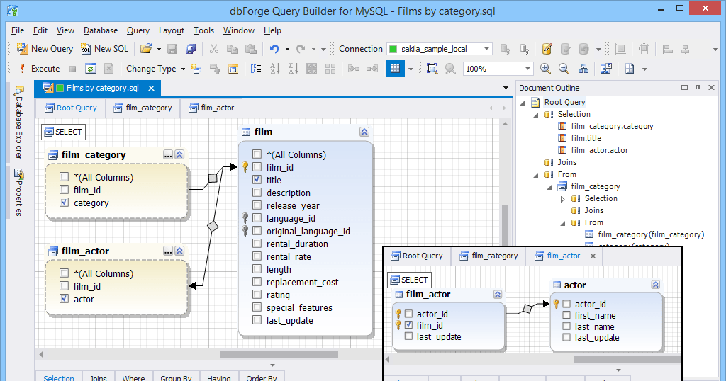Click the Fit diagram to window icon
The width and height of the screenshot is (726, 381).
click(x=432, y=69)
